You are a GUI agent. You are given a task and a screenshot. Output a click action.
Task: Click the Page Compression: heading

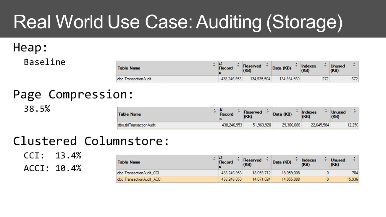pos(73,95)
